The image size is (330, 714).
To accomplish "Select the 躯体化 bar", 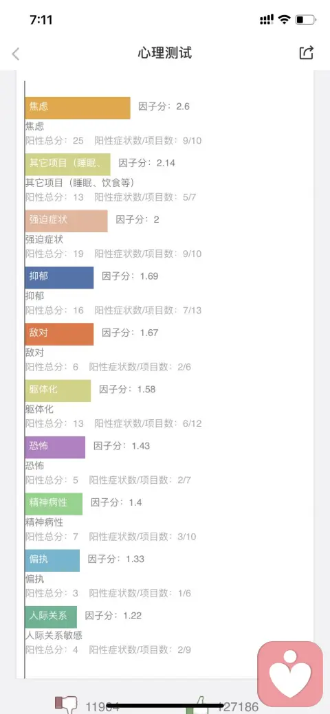I will (x=58, y=391).
